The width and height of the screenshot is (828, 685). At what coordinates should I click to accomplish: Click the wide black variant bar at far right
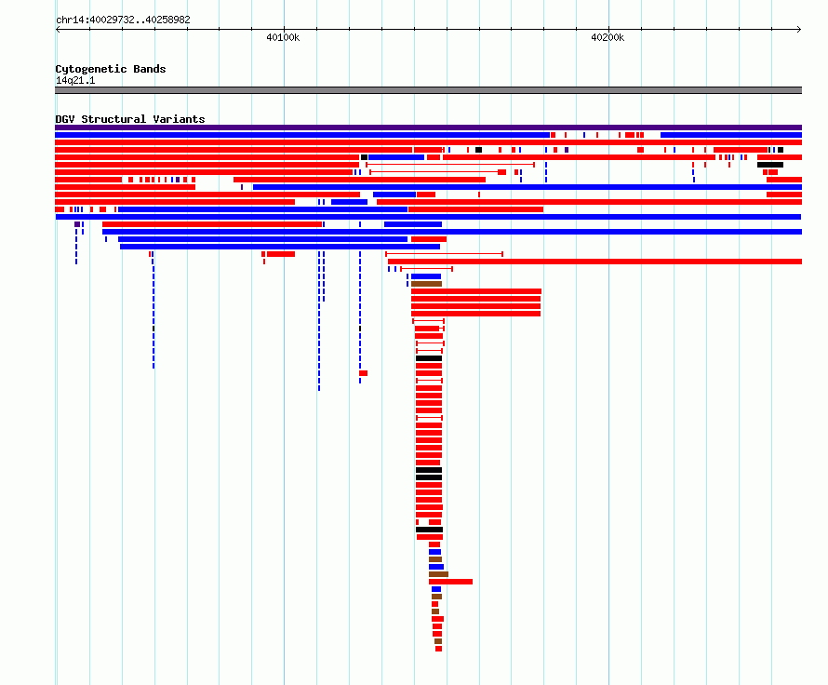pyautogui.click(x=770, y=165)
